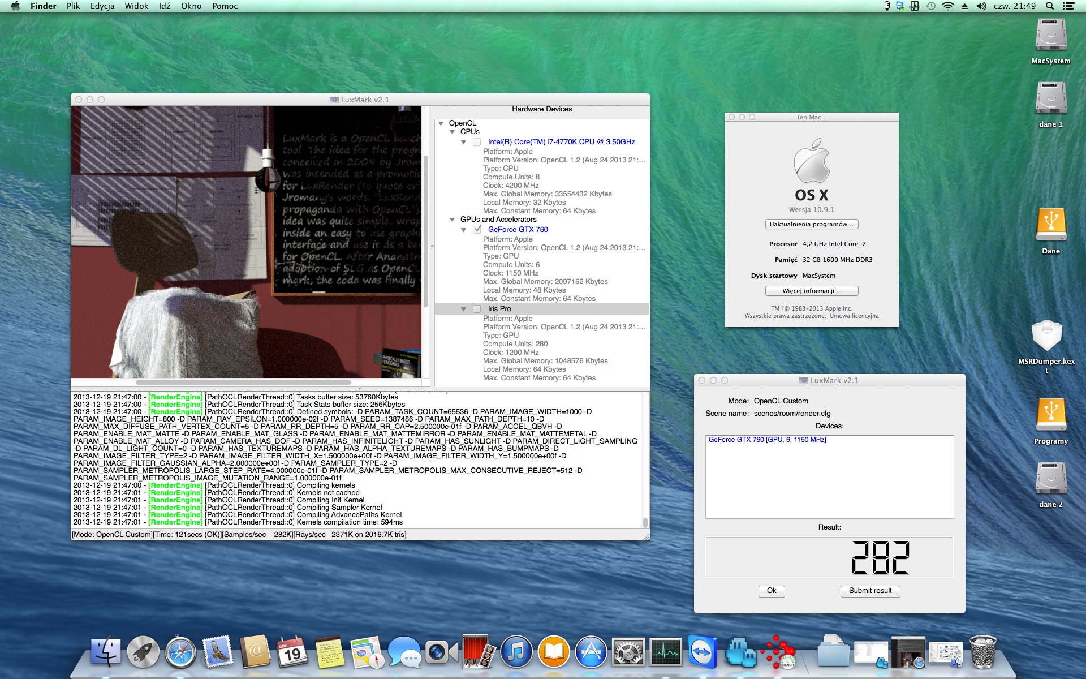Open System Preferences gear icon
1086x679 pixels.
click(628, 652)
